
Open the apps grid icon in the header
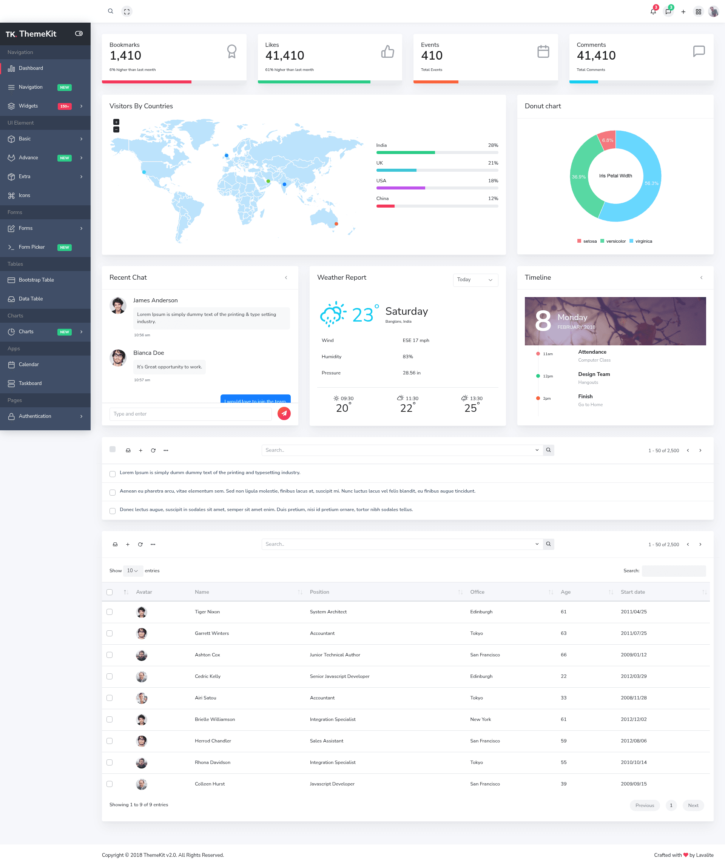[698, 12]
